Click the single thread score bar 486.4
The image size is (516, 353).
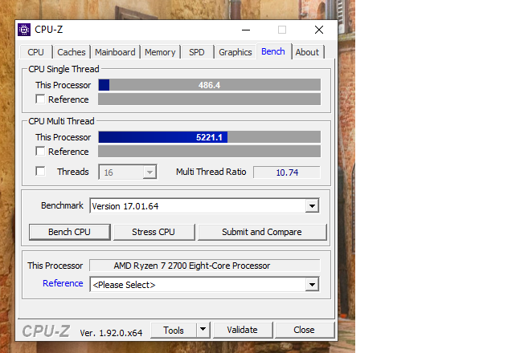[x=209, y=85]
